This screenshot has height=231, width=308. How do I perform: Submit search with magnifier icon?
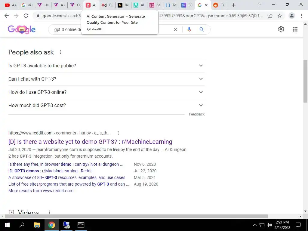coord(202,29)
